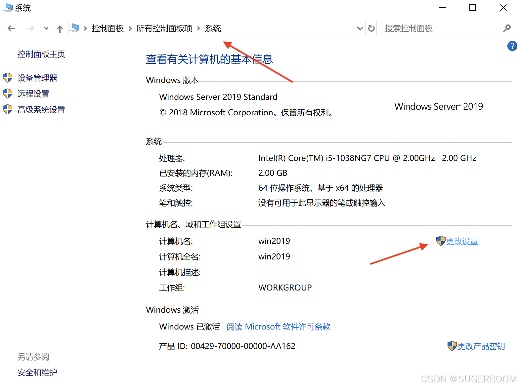Click the 计算机全名 label

[180, 257]
